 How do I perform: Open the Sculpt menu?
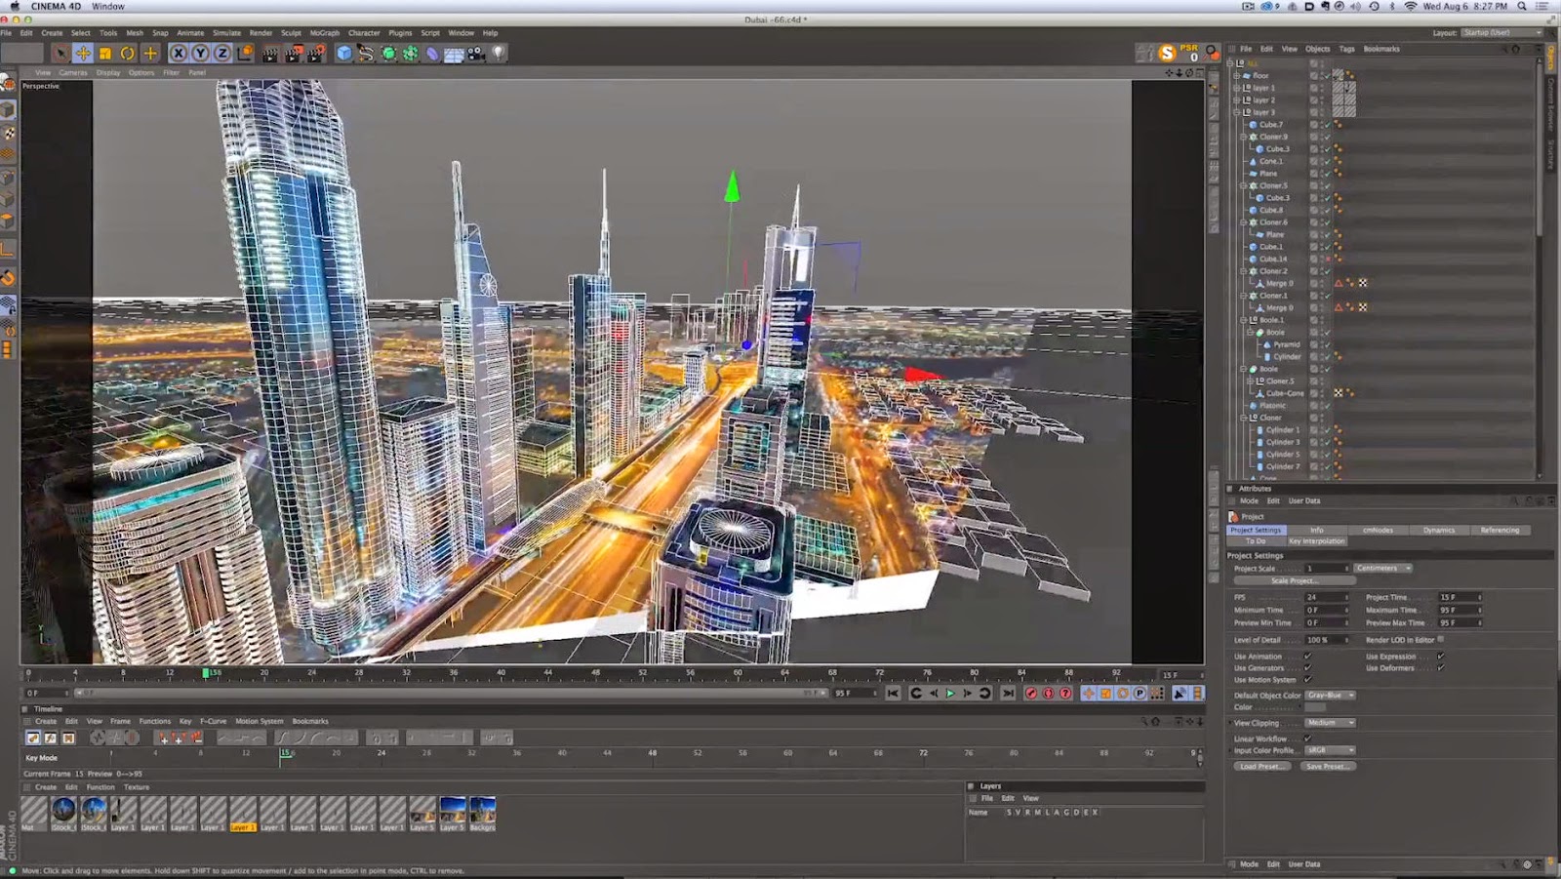(291, 33)
